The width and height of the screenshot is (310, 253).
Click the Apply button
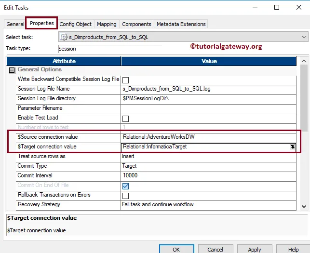255,249
